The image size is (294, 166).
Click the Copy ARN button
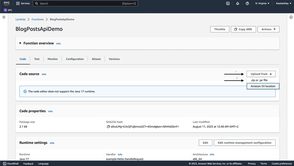click(x=243, y=29)
